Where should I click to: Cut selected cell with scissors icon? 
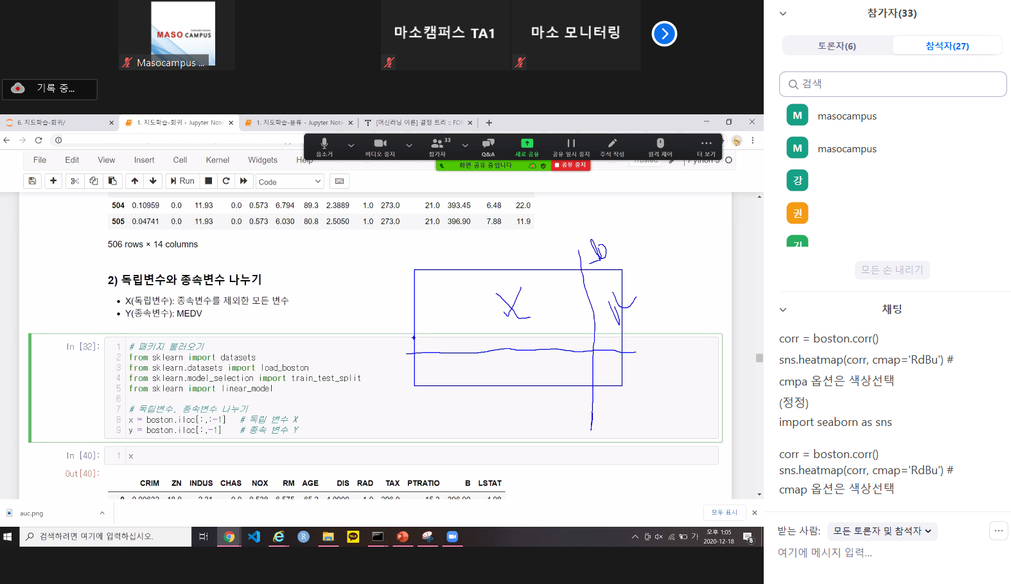[x=75, y=181]
